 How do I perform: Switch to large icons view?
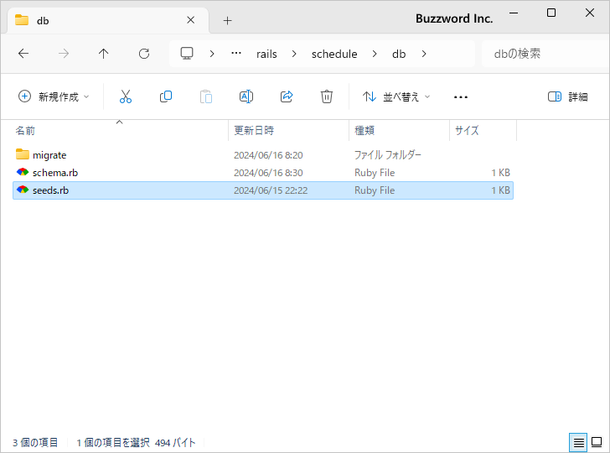coord(597,442)
